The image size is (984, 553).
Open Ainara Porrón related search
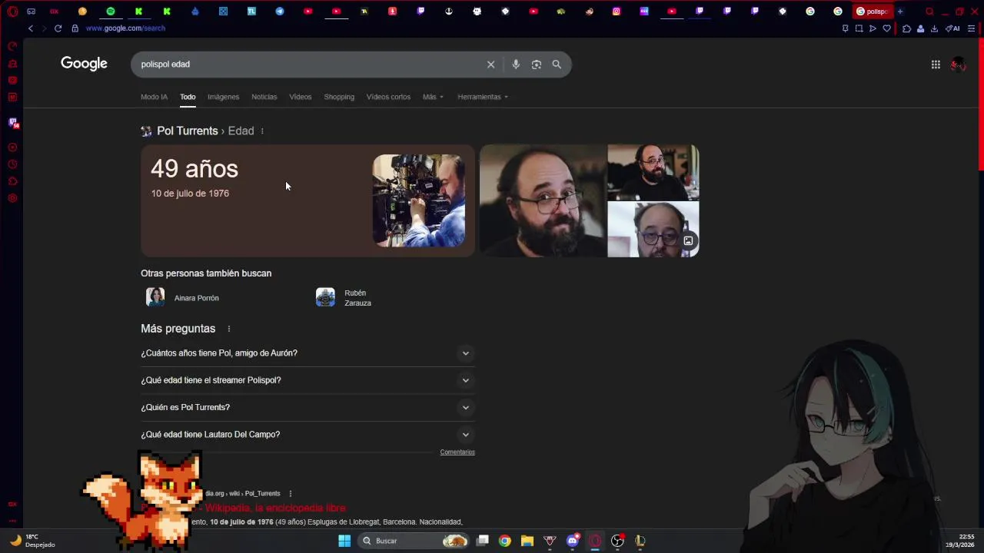pyautogui.click(x=183, y=298)
